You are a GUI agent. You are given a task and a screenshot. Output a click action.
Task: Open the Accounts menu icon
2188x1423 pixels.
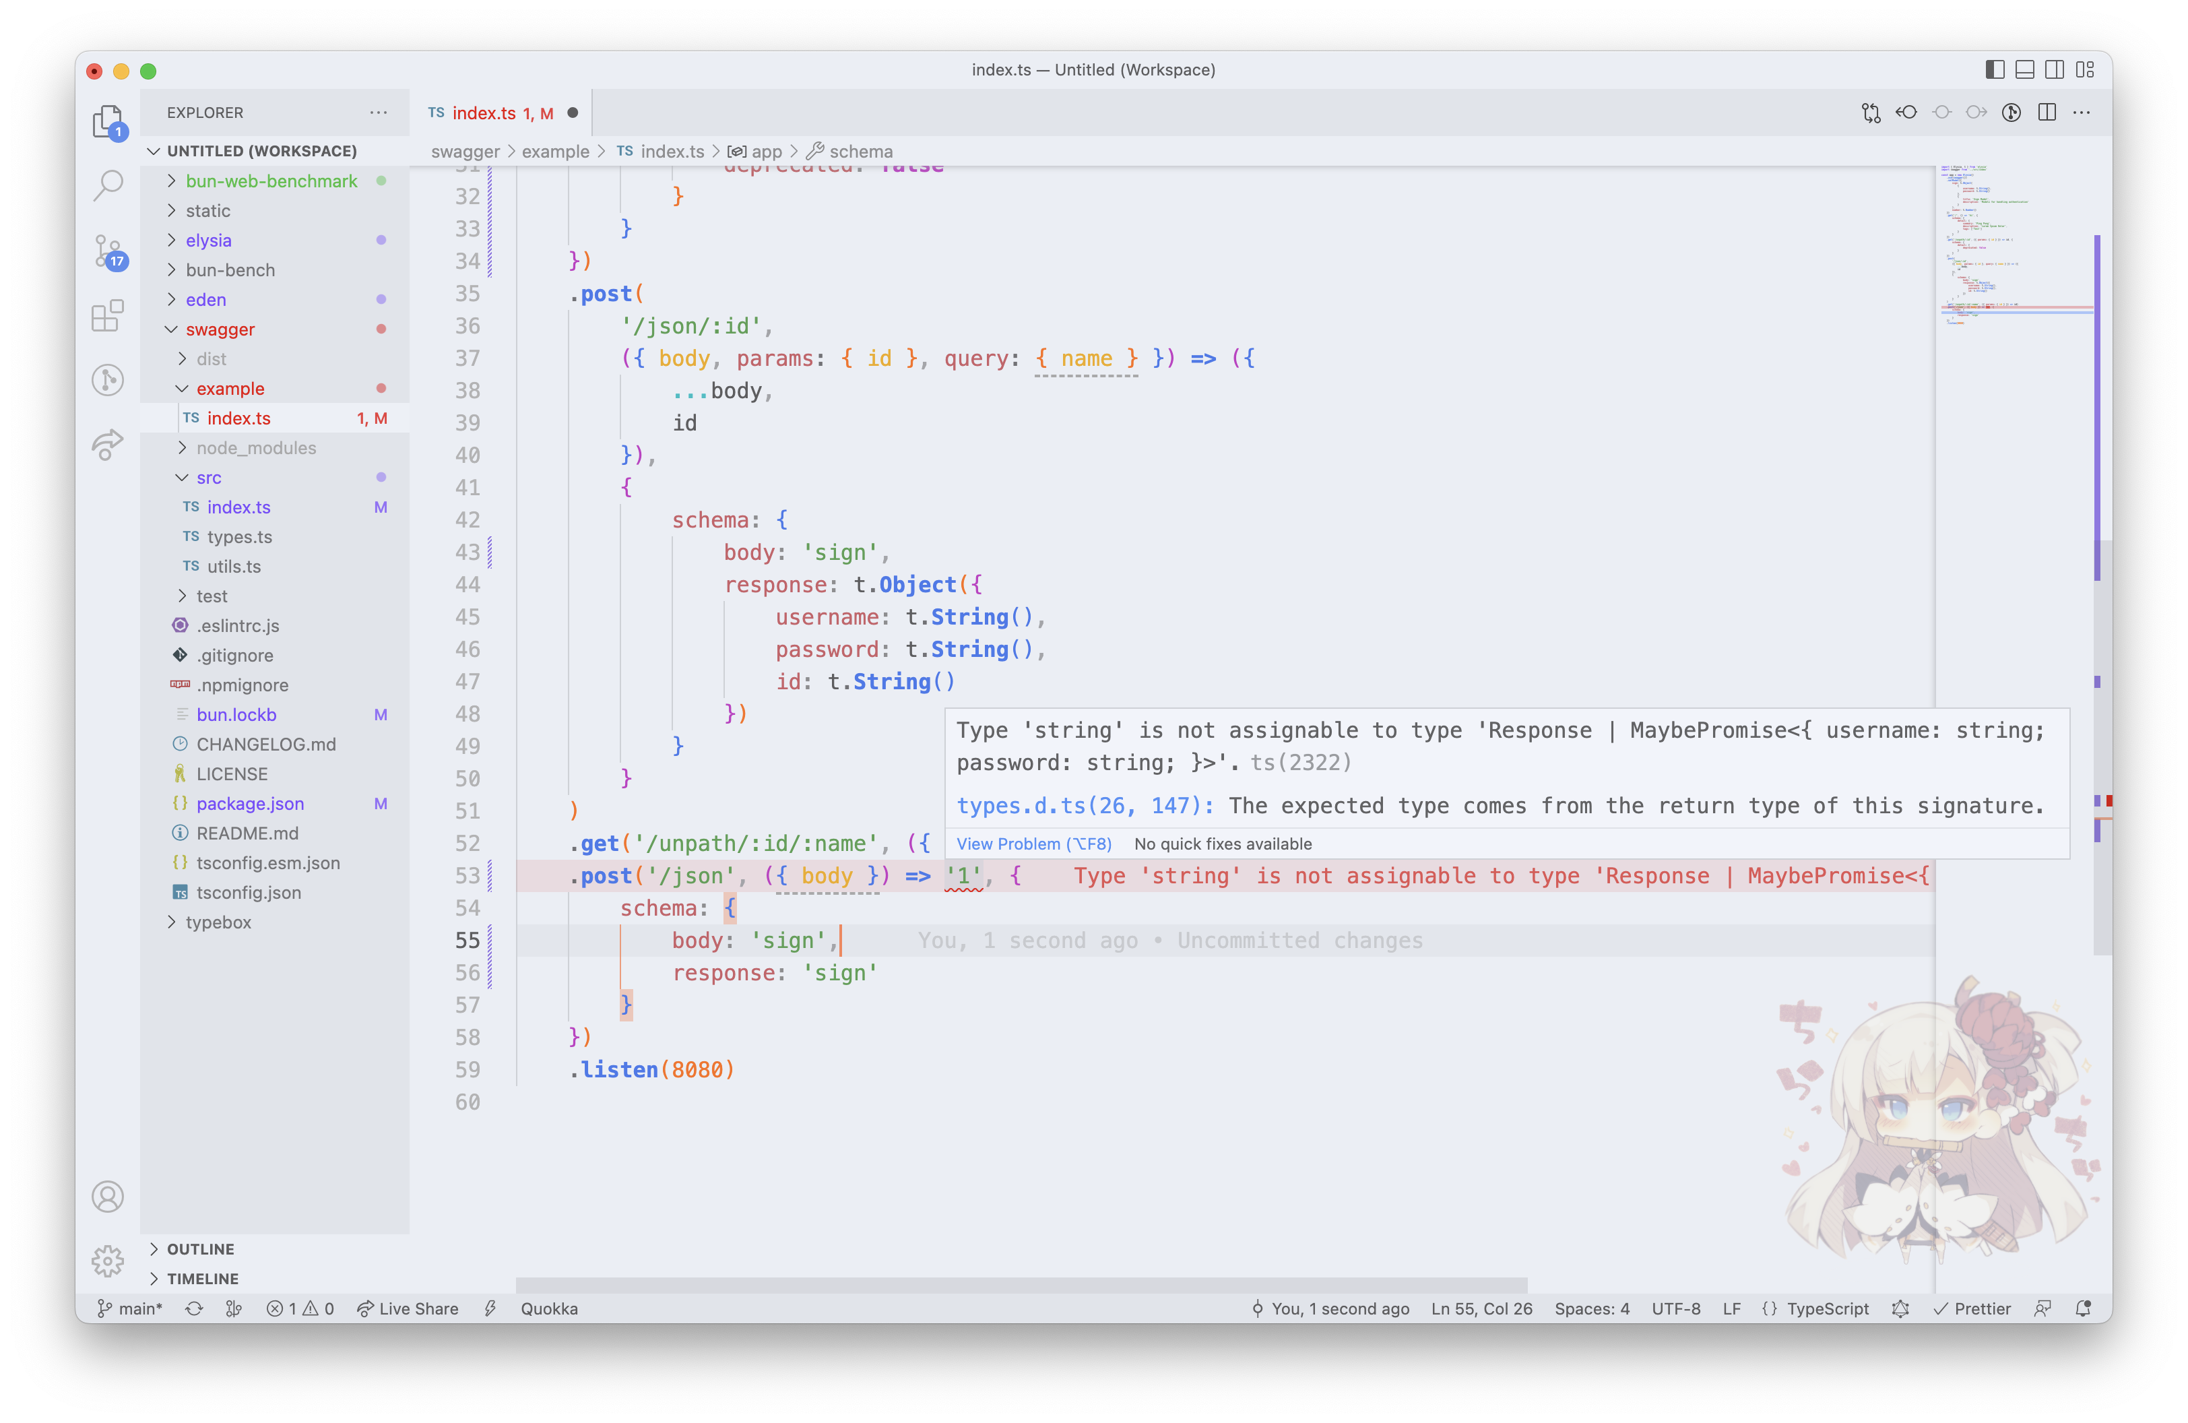pos(108,1197)
